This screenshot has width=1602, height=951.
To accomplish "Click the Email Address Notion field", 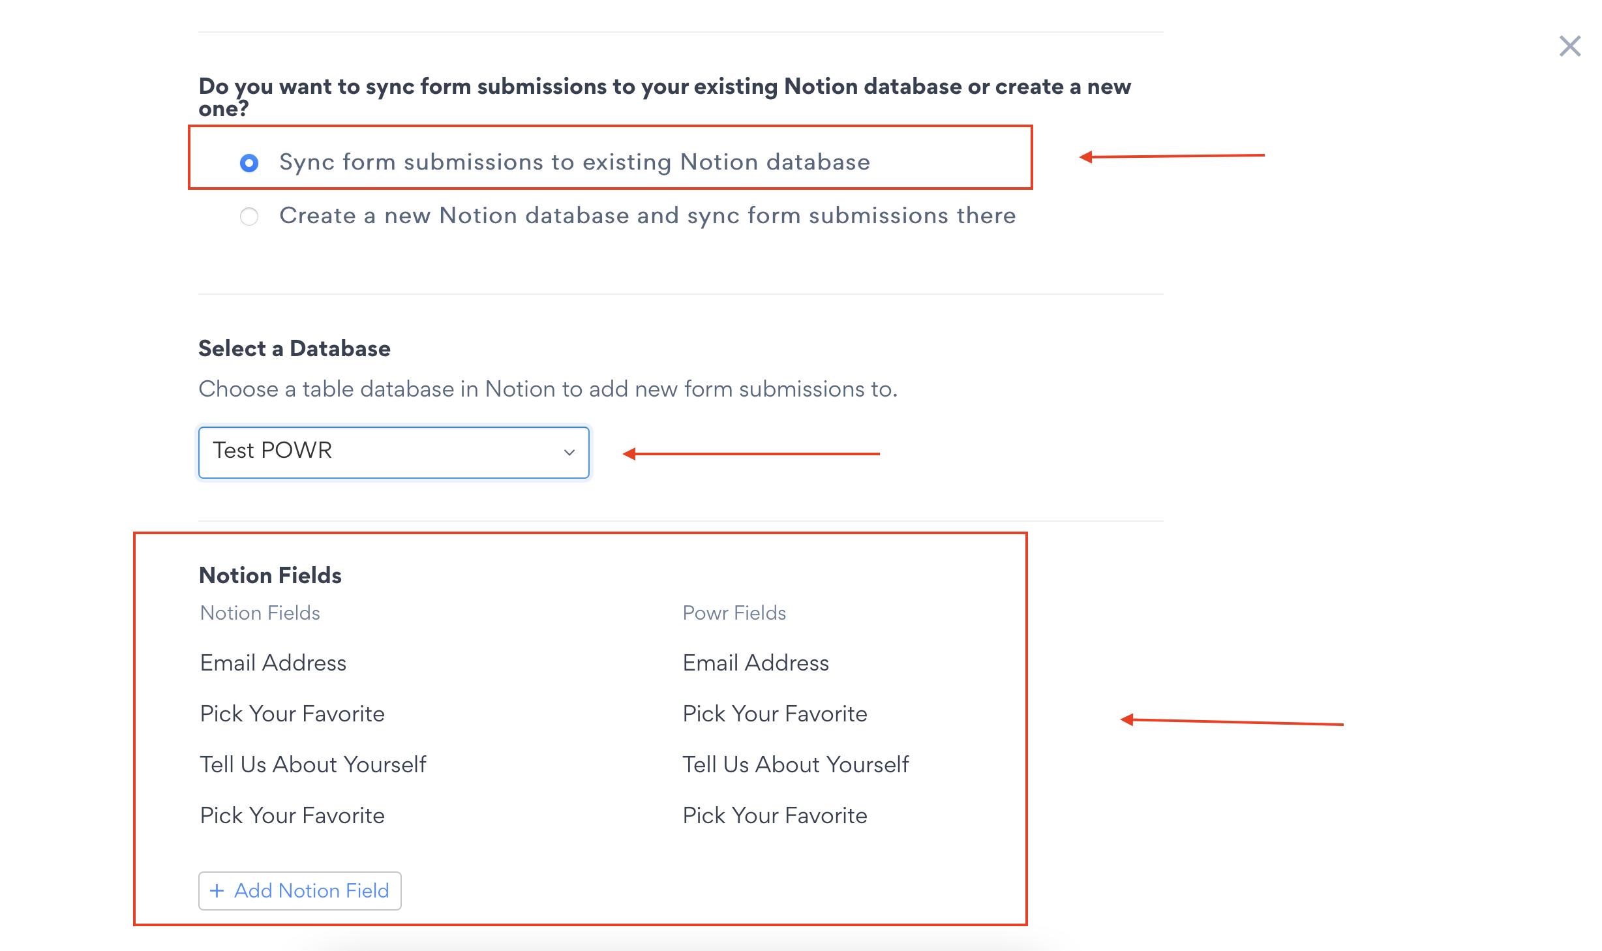I will click(273, 663).
